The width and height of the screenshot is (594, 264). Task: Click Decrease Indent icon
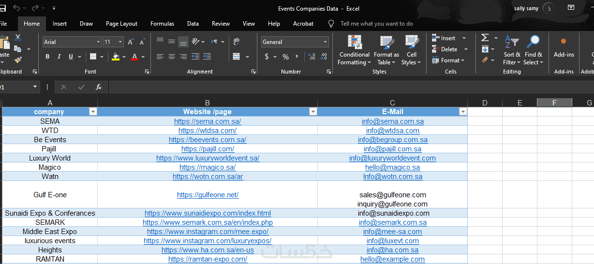point(195,57)
